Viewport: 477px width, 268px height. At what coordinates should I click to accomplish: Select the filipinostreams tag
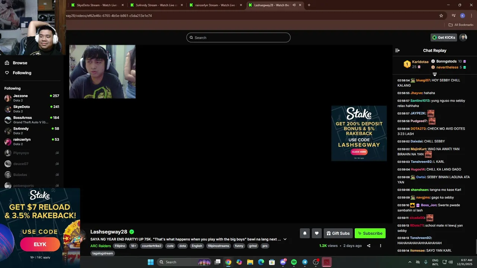coord(218,246)
